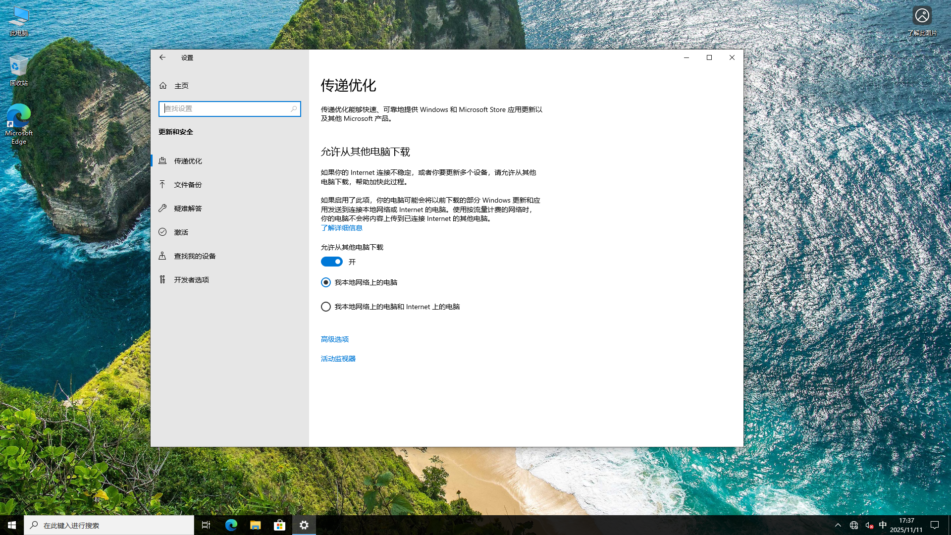Launch Microsoft Edge from taskbar
951x535 pixels.
pos(231,525)
